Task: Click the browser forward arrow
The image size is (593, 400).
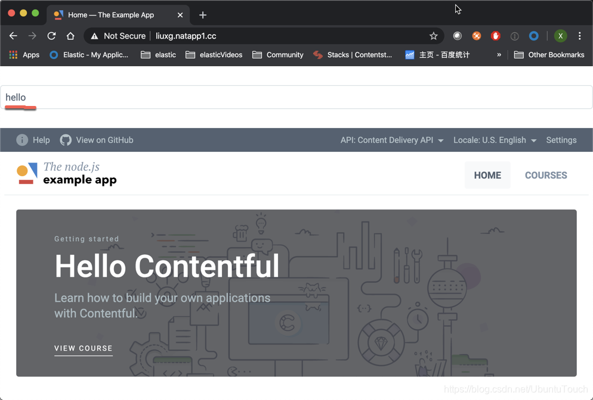Action: (33, 36)
